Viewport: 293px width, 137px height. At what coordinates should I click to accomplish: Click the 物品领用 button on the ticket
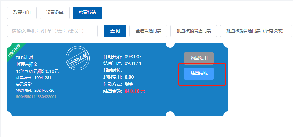pyautogui.click(x=199, y=58)
